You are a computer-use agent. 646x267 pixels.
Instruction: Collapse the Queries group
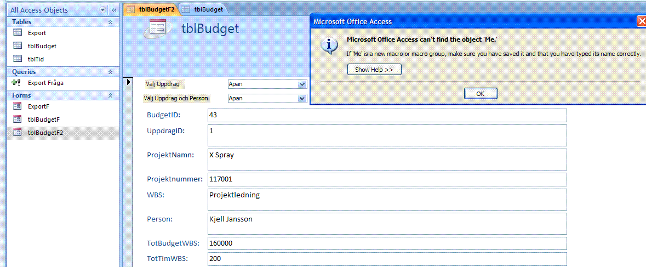(111, 72)
